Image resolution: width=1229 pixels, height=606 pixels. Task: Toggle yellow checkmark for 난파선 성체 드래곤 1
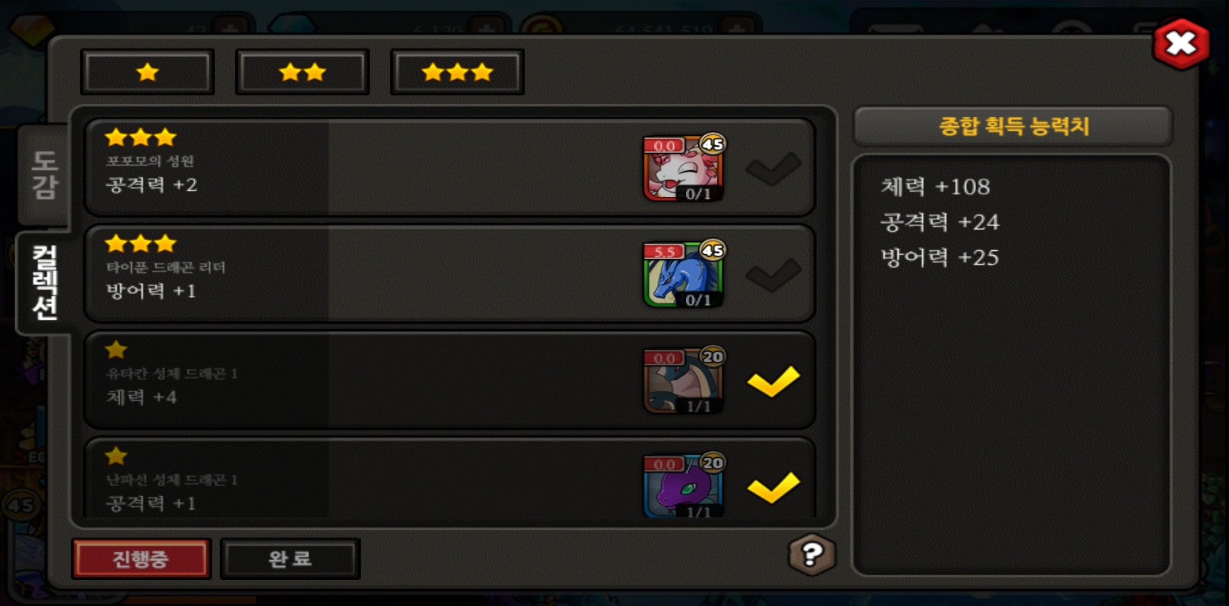click(773, 487)
